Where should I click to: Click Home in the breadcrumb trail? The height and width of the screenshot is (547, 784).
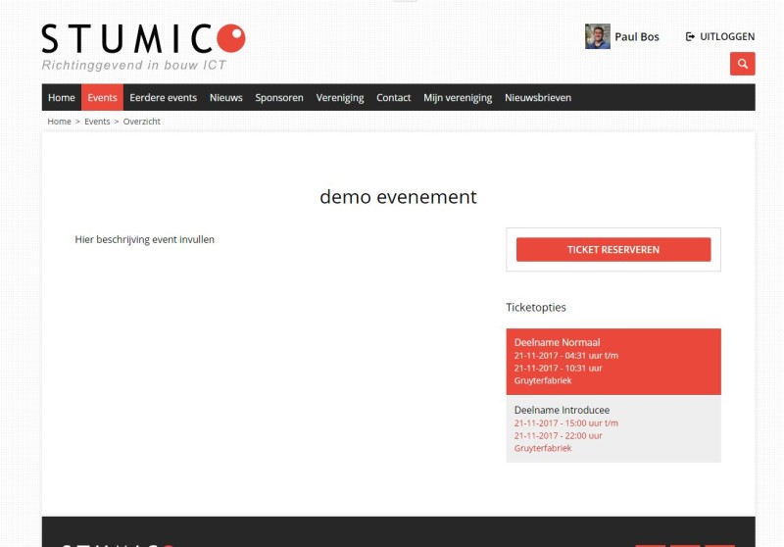59,122
